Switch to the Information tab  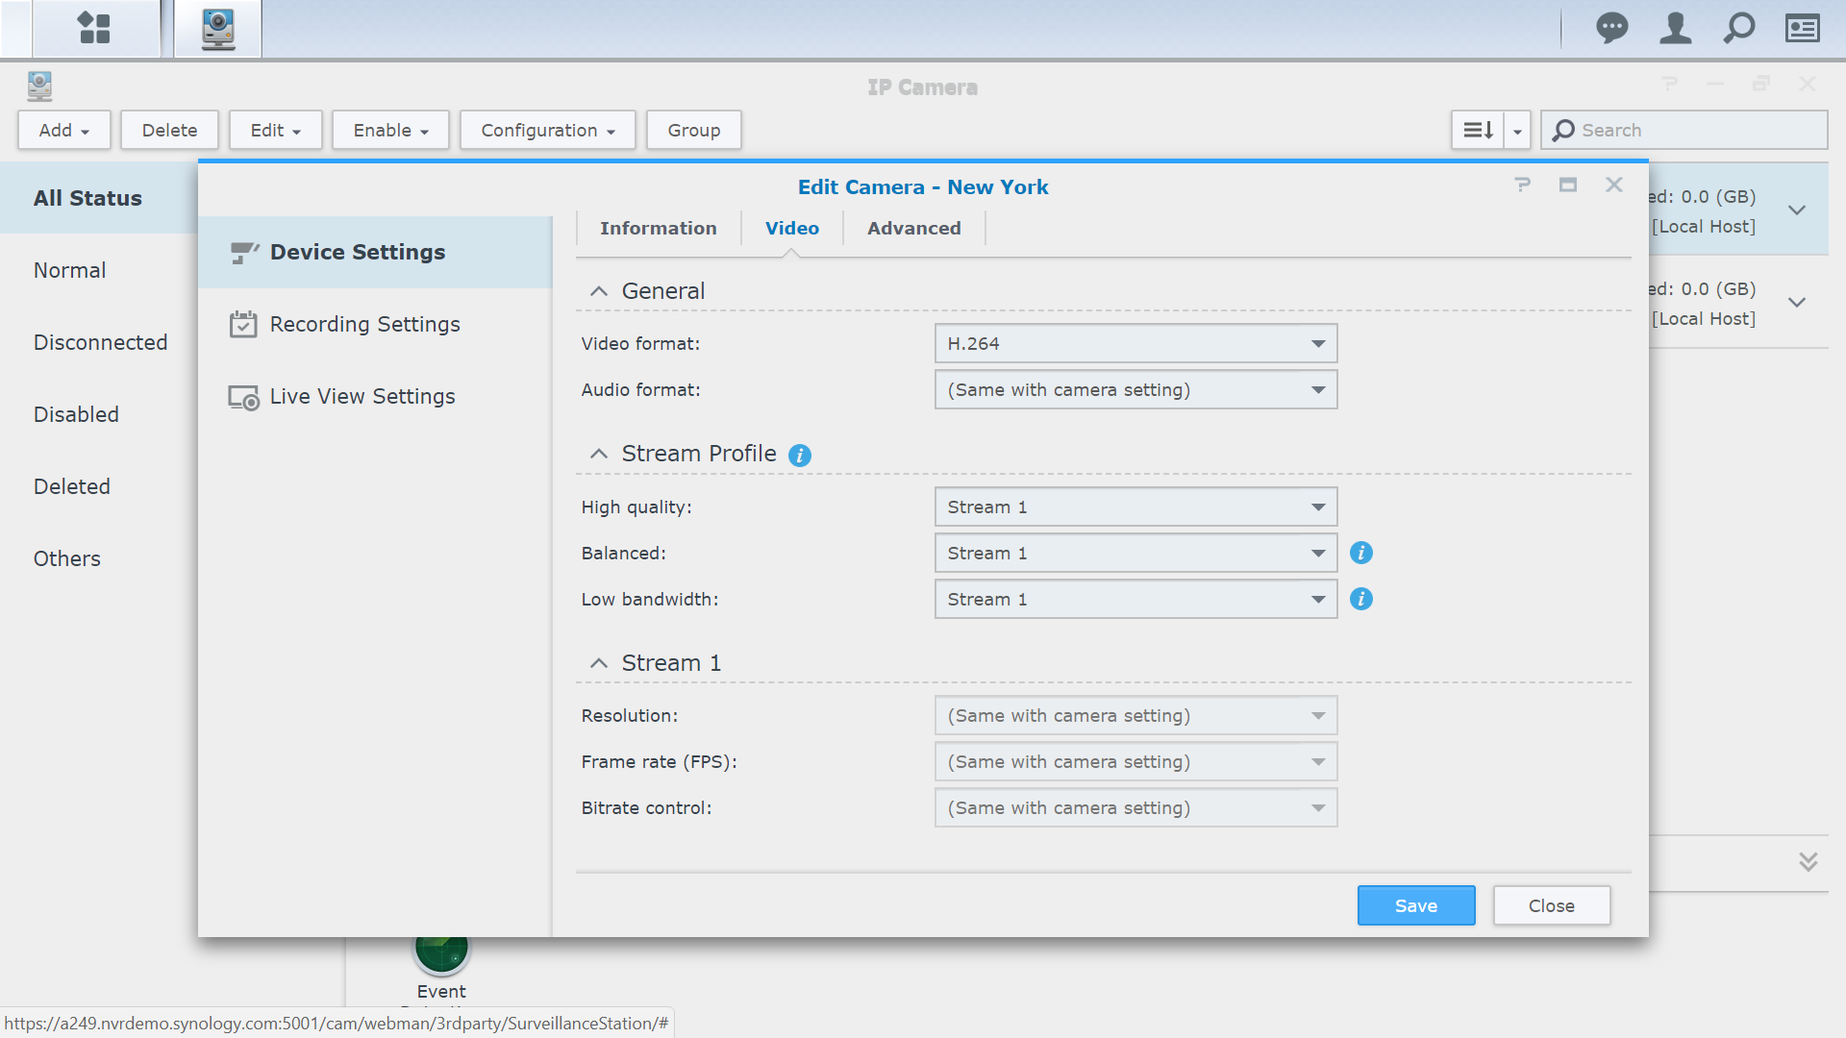[x=658, y=228]
